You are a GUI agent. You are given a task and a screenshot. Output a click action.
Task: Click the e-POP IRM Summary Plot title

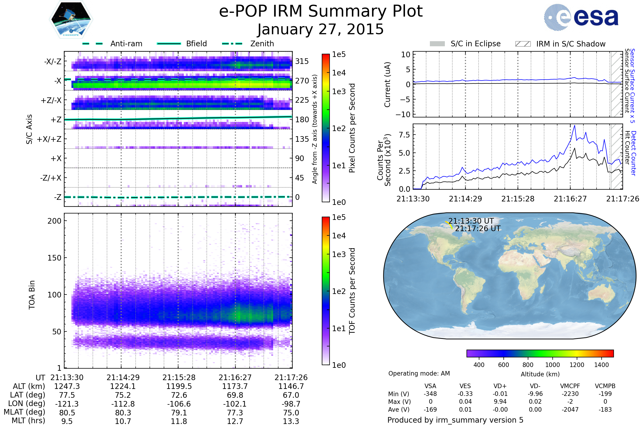point(321,12)
